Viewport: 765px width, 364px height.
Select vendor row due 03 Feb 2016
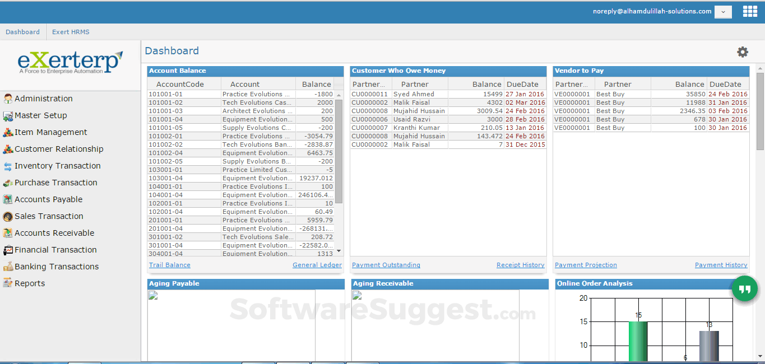click(x=651, y=111)
